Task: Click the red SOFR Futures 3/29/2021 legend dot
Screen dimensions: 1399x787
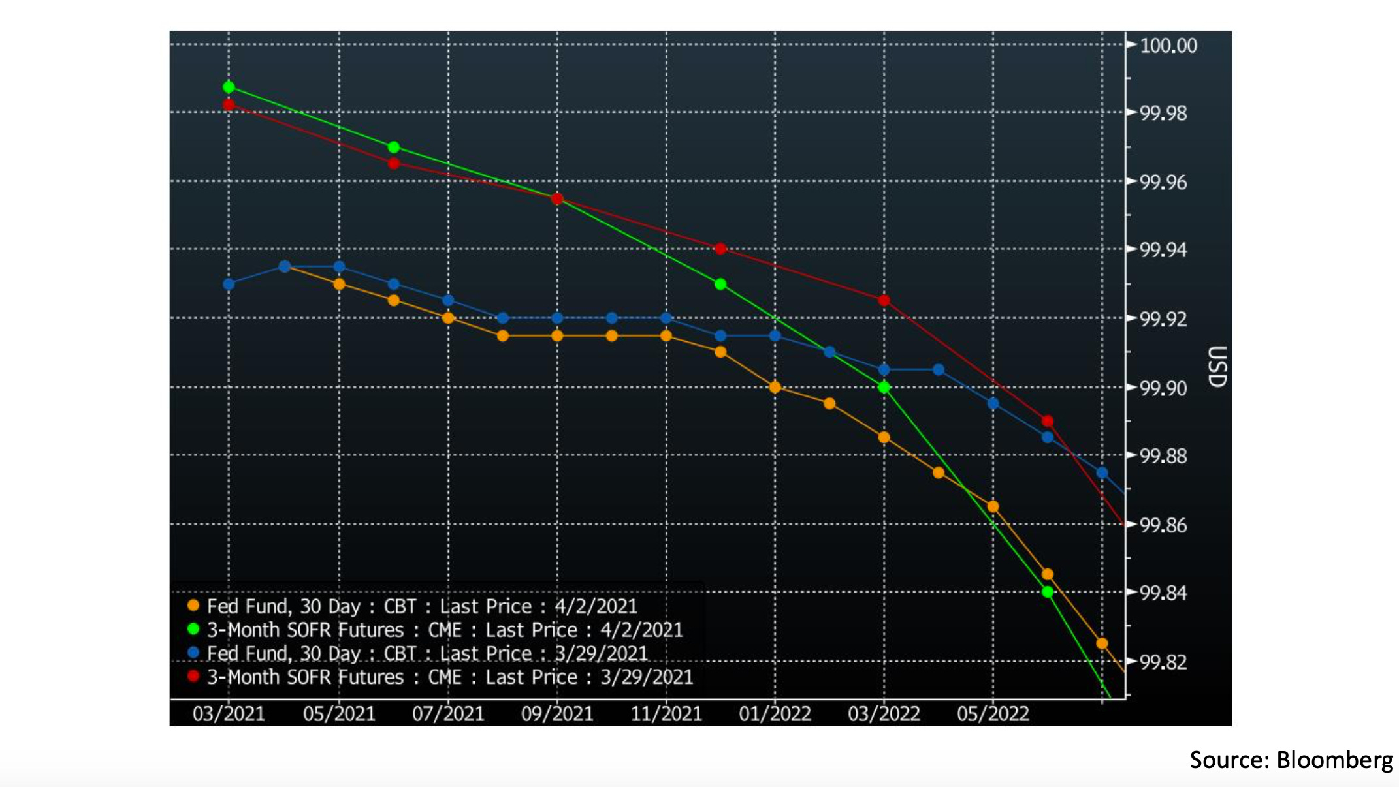Action: click(193, 676)
